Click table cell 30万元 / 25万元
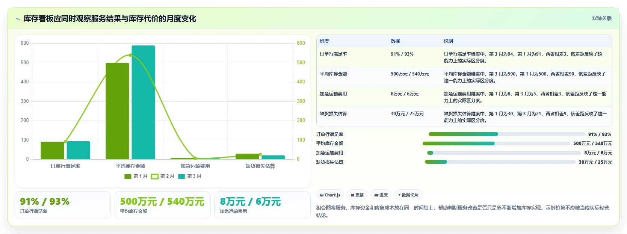The width and height of the screenshot is (627, 234). (407, 114)
